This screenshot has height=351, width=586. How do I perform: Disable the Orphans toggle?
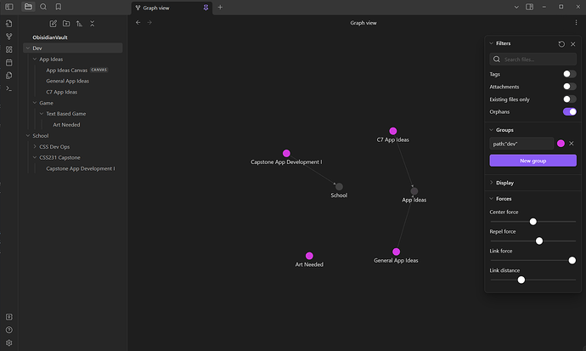tap(570, 111)
